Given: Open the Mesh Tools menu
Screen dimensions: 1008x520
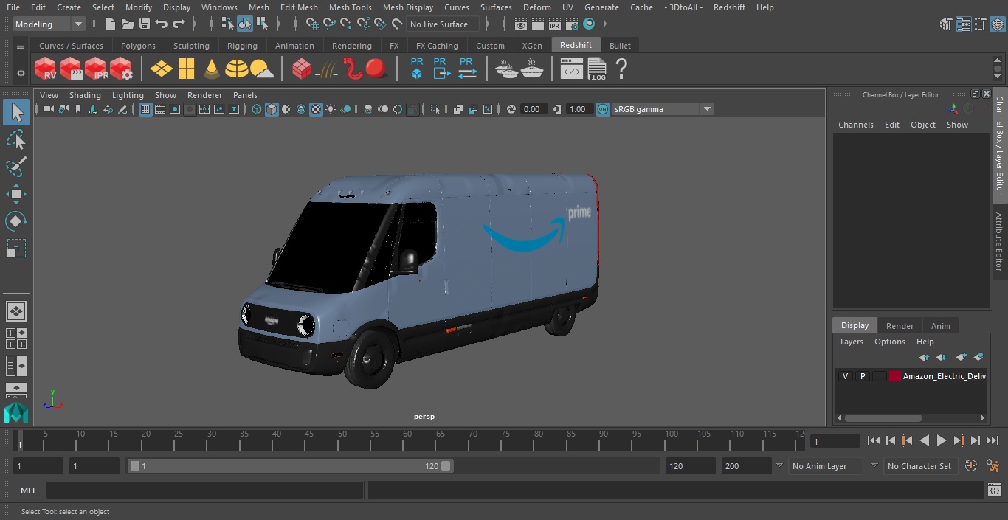Looking at the screenshot, I should [350, 7].
